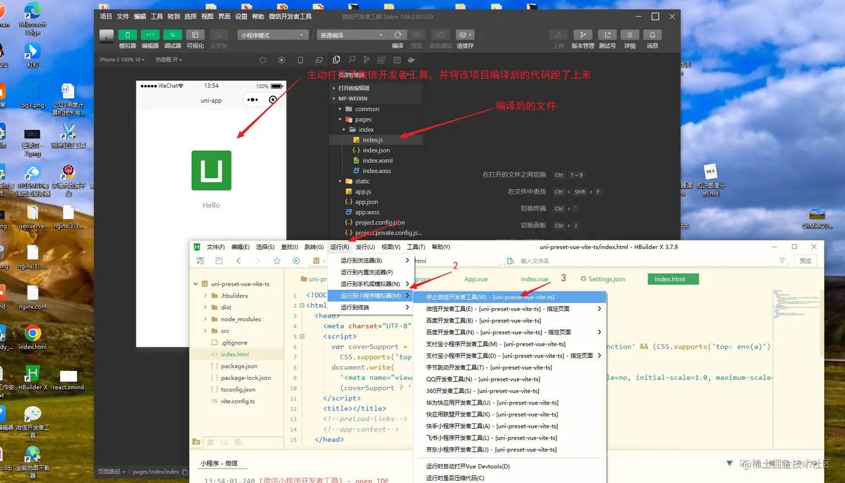Click the 清缓存 clear cache icon
The image size is (845, 483).
click(x=465, y=35)
